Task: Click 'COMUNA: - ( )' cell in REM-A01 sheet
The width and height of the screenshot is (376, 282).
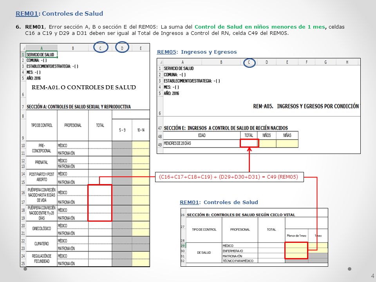Action: click(36, 60)
